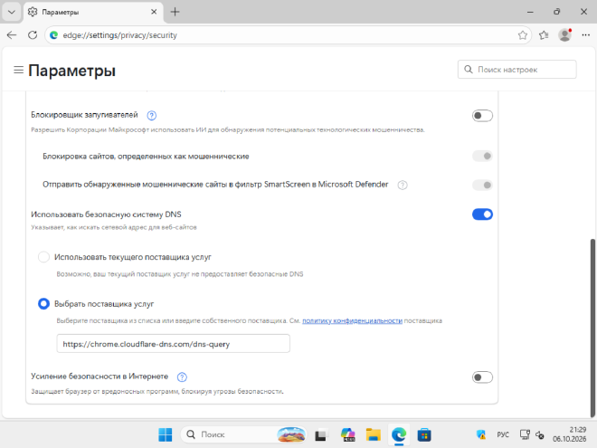
Task: Open Task View on the taskbar
Action: pos(322,434)
